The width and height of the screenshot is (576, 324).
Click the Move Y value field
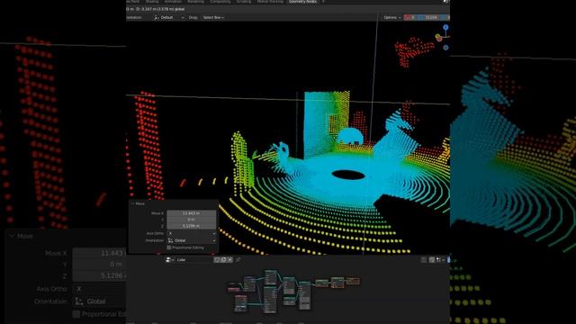pos(192,220)
